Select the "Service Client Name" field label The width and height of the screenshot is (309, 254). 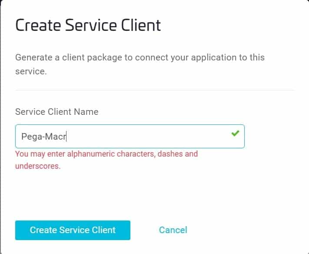[56, 112]
